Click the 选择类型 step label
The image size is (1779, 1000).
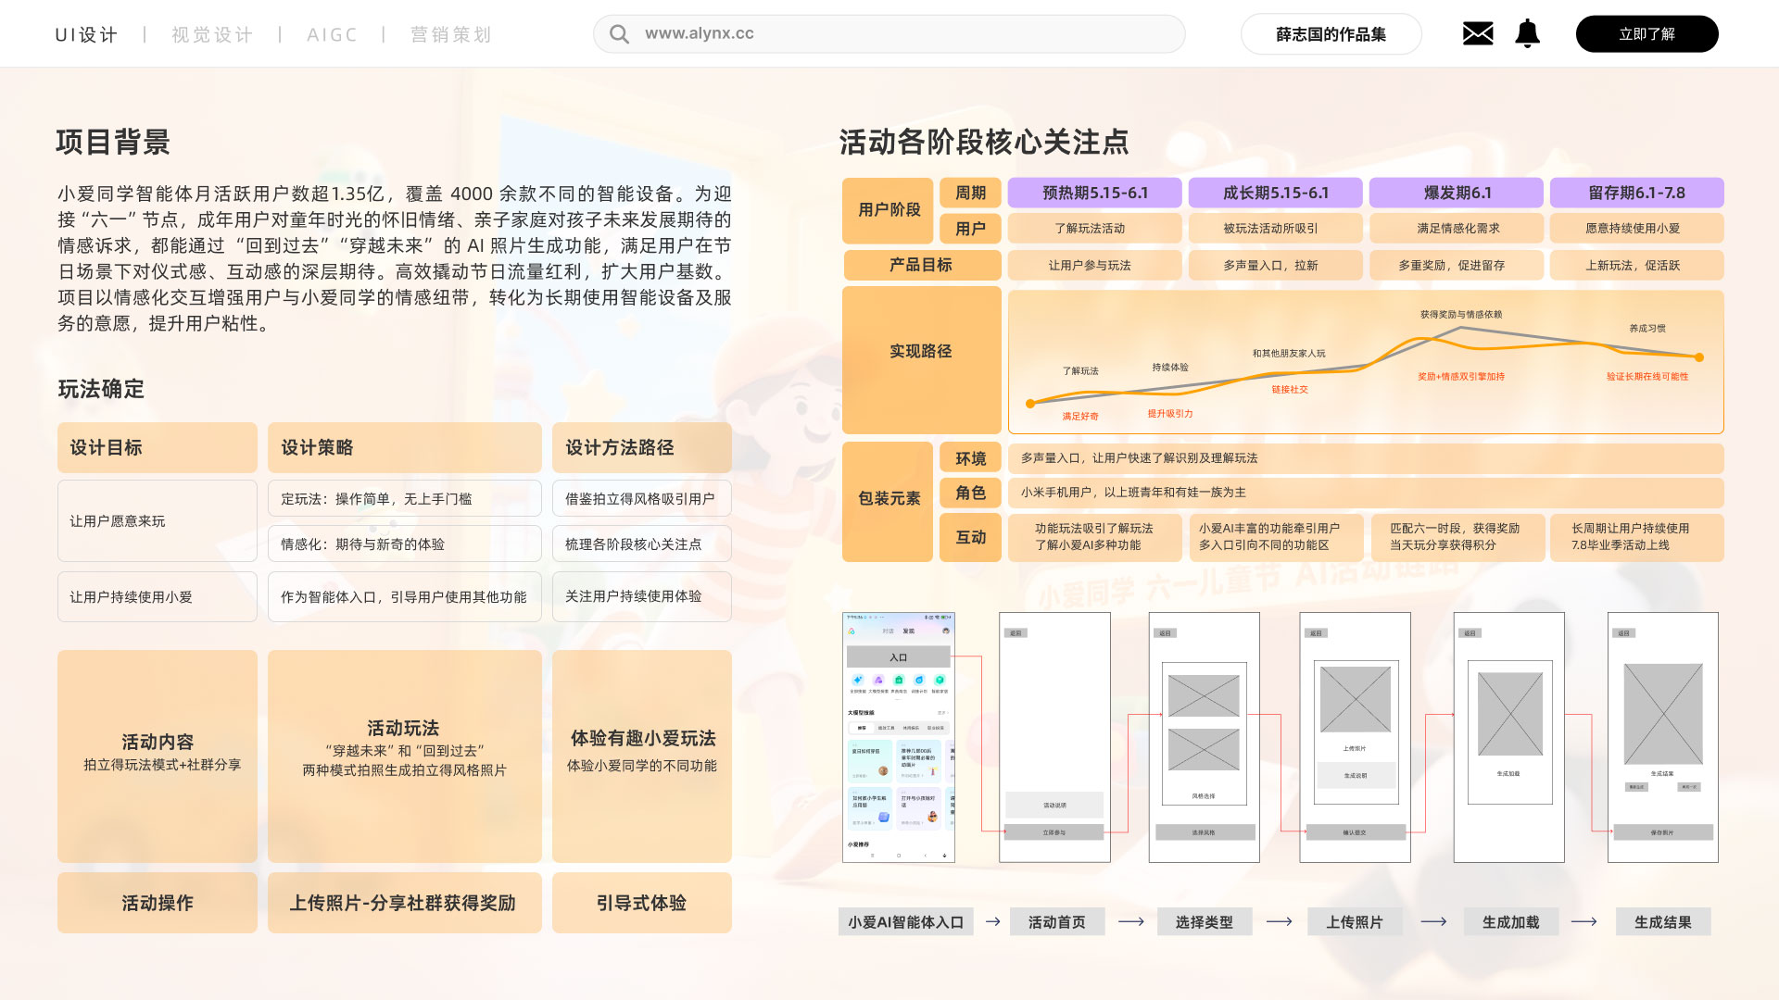1205,921
